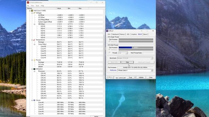
Task: Collapse the Intel Core i5 10400 tree node
Action: pyautogui.click(x=30, y=11)
